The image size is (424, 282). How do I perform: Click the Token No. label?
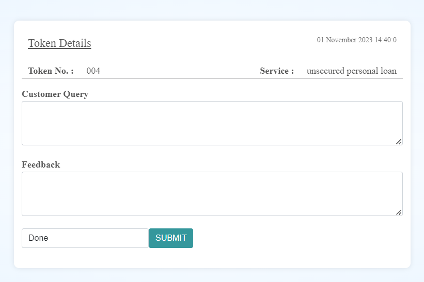(x=51, y=71)
